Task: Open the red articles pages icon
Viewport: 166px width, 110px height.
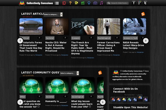Action: pos(64,3)
